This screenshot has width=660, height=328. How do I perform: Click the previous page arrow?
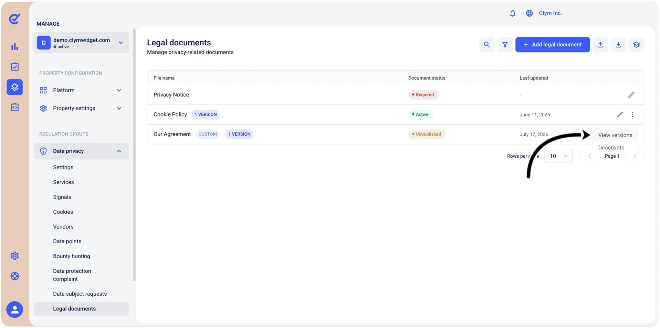[x=590, y=156]
